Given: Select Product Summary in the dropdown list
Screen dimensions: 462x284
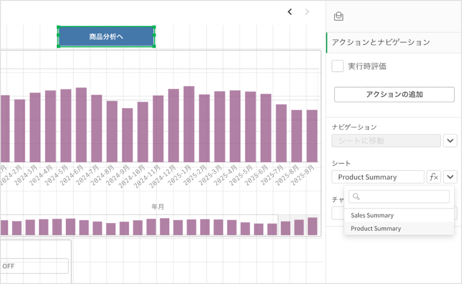Looking at the screenshot, I should tap(376, 229).
